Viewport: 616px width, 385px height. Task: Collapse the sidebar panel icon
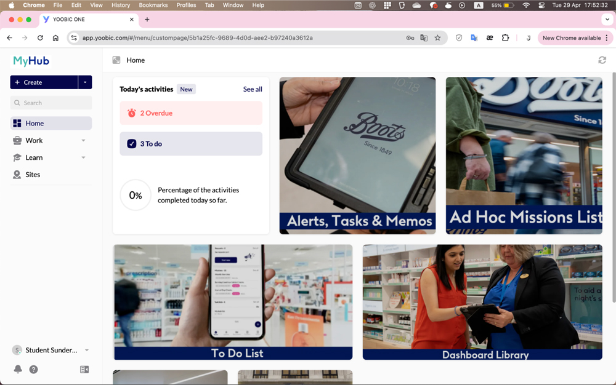tap(84, 370)
